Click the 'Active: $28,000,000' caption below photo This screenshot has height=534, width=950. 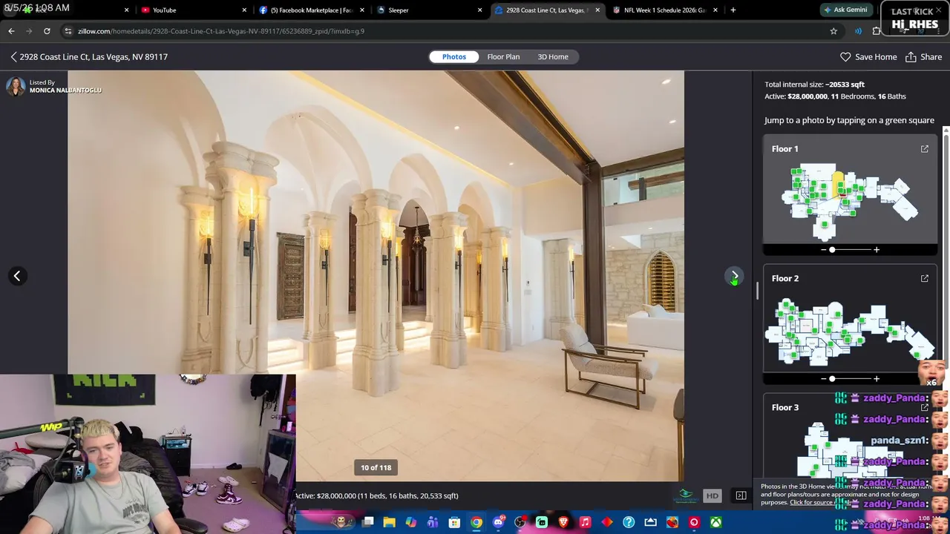pyautogui.click(x=376, y=495)
